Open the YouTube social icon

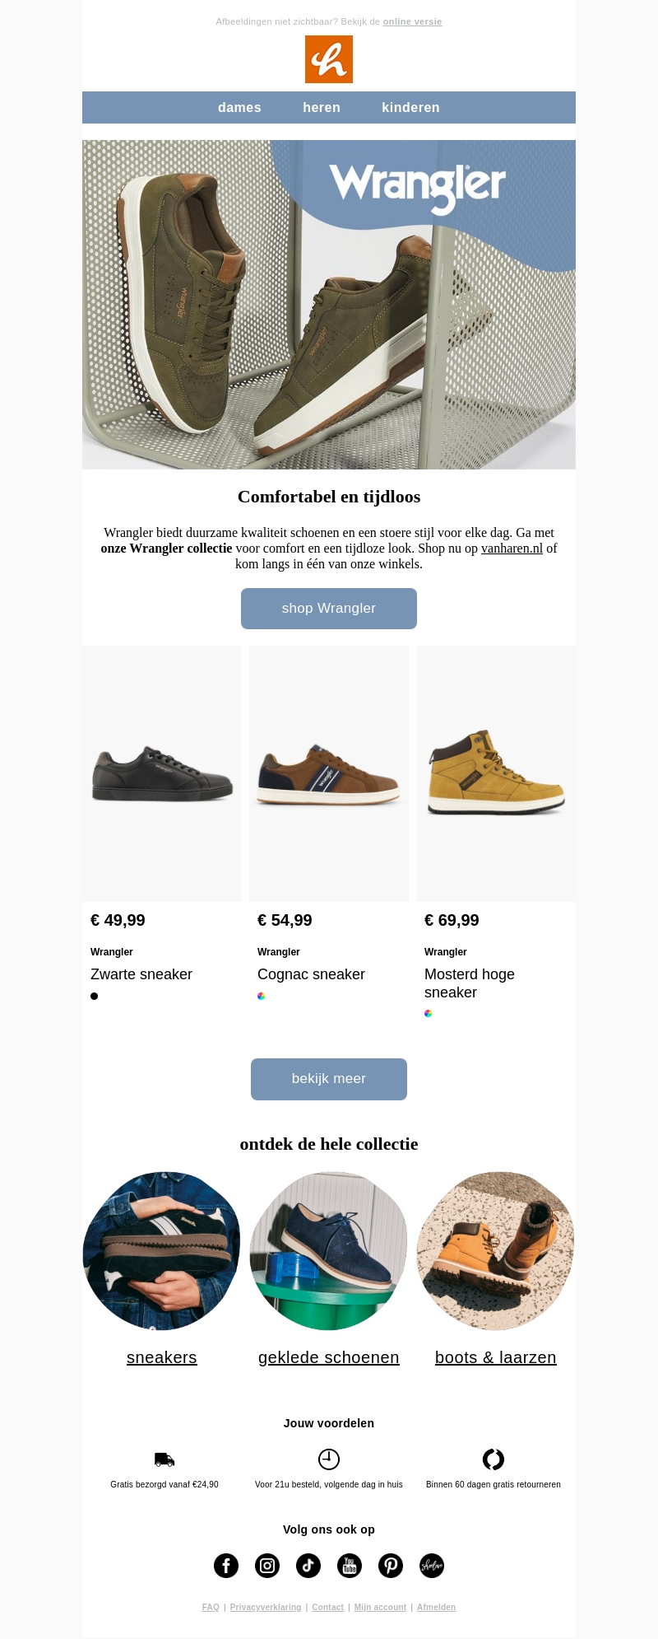350,1566
